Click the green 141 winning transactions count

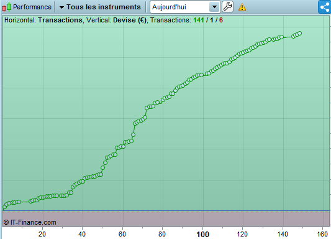(x=199, y=20)
